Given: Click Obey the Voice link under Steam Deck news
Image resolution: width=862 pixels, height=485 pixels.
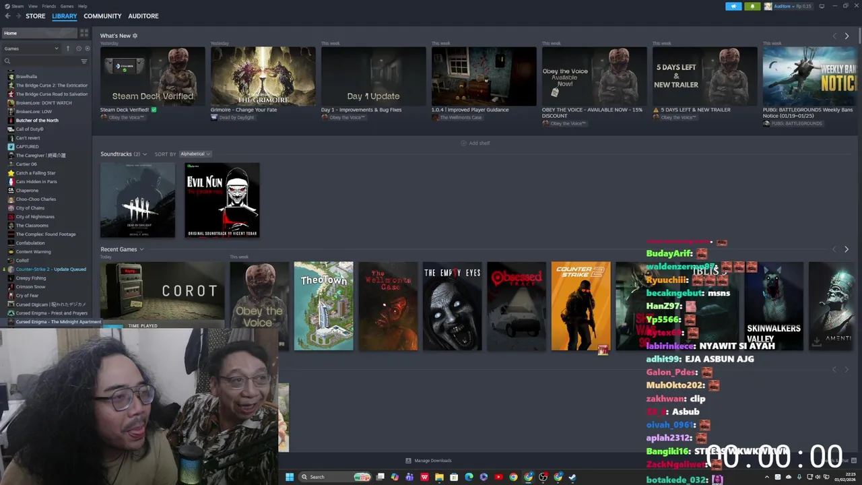Looking at the screenshot, I should tap(126, 117).
